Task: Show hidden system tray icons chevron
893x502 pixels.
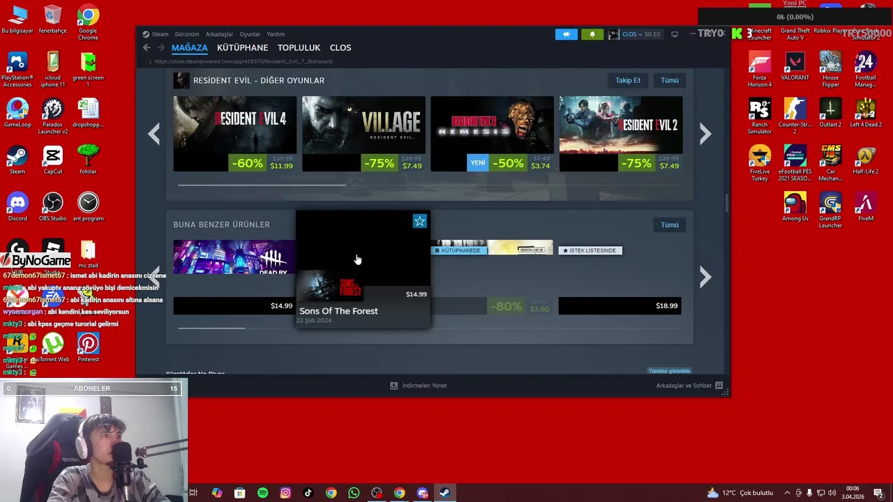Action: [x=788, y=493]
